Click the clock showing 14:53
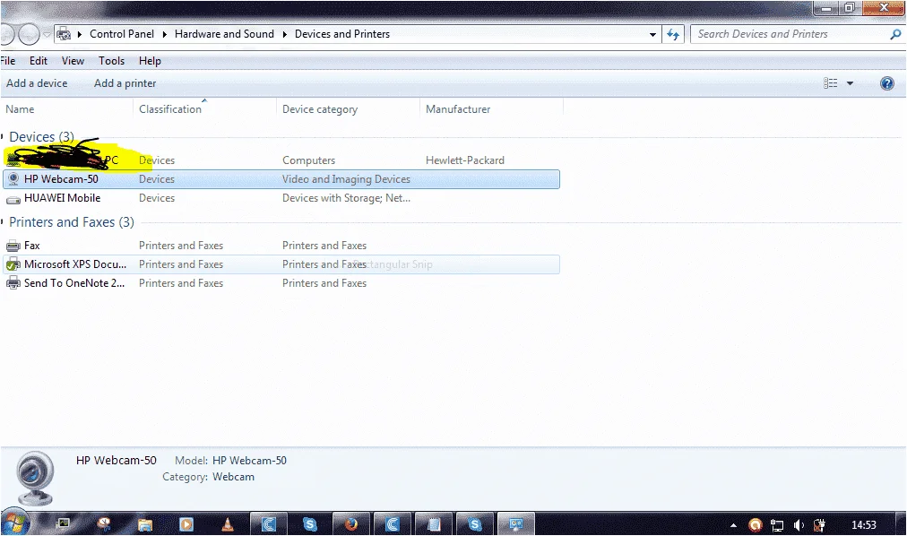The height and width of the screenshot is (536, 907). (x=864, y=525)
